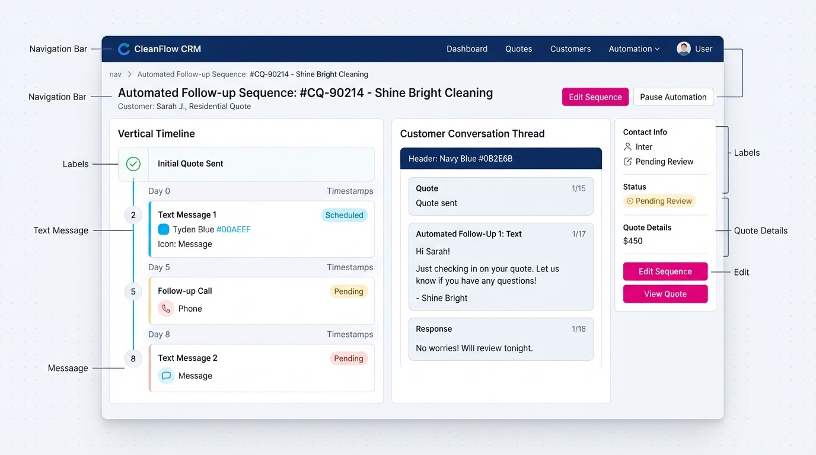
Task: Open the Dashboard menu item
Action: (x=467, y=49)
